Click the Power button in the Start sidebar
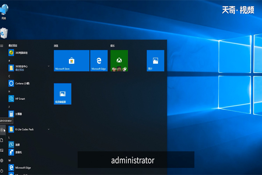The width and height of the screenshot is (262, 175). click(2, 171)
